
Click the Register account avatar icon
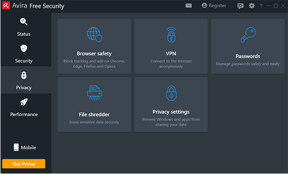[x=204, y=5]
